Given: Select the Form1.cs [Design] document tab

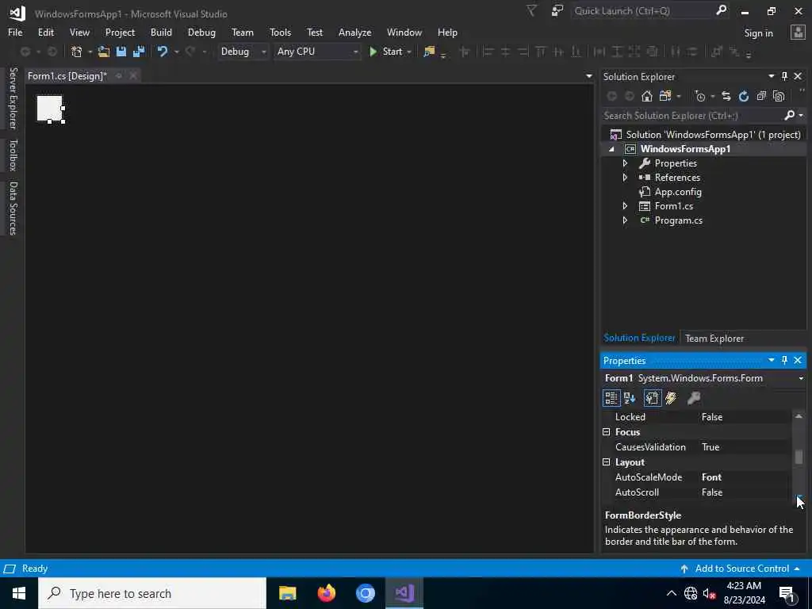Looking at the screenshot, I should (x=67, y=76).
